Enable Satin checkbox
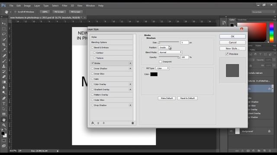This screenshot has width=277, height=155. [x=92, y=79]
